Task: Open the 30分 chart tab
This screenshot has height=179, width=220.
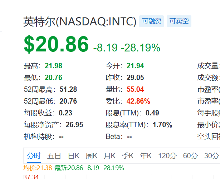Action: coord(211,156)
